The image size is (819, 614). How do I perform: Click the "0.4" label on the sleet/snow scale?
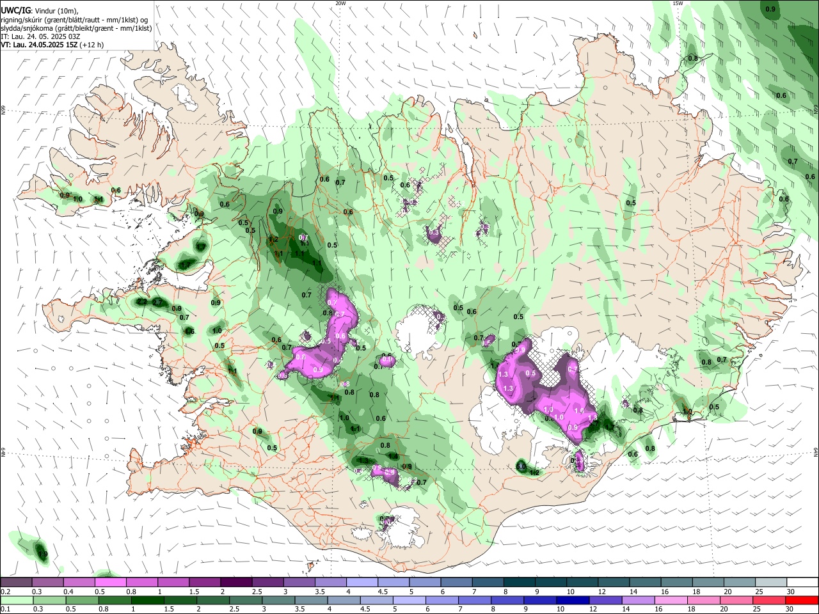click(x=68, y=592)
